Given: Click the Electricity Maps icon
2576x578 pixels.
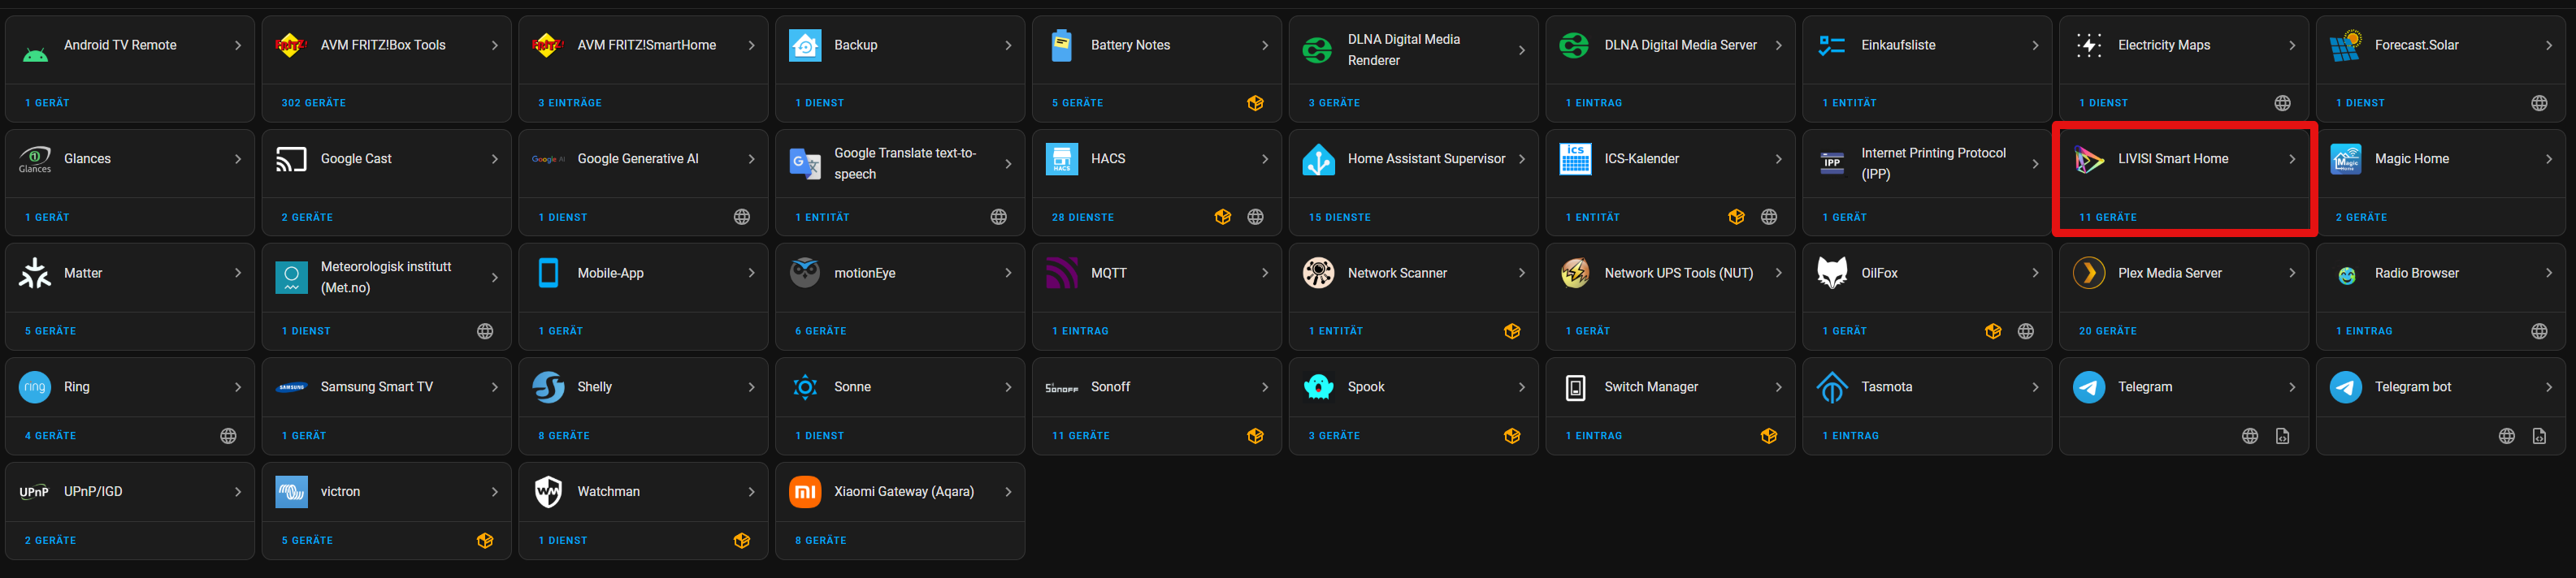Looking at the screenshot, I should 2089,45.
